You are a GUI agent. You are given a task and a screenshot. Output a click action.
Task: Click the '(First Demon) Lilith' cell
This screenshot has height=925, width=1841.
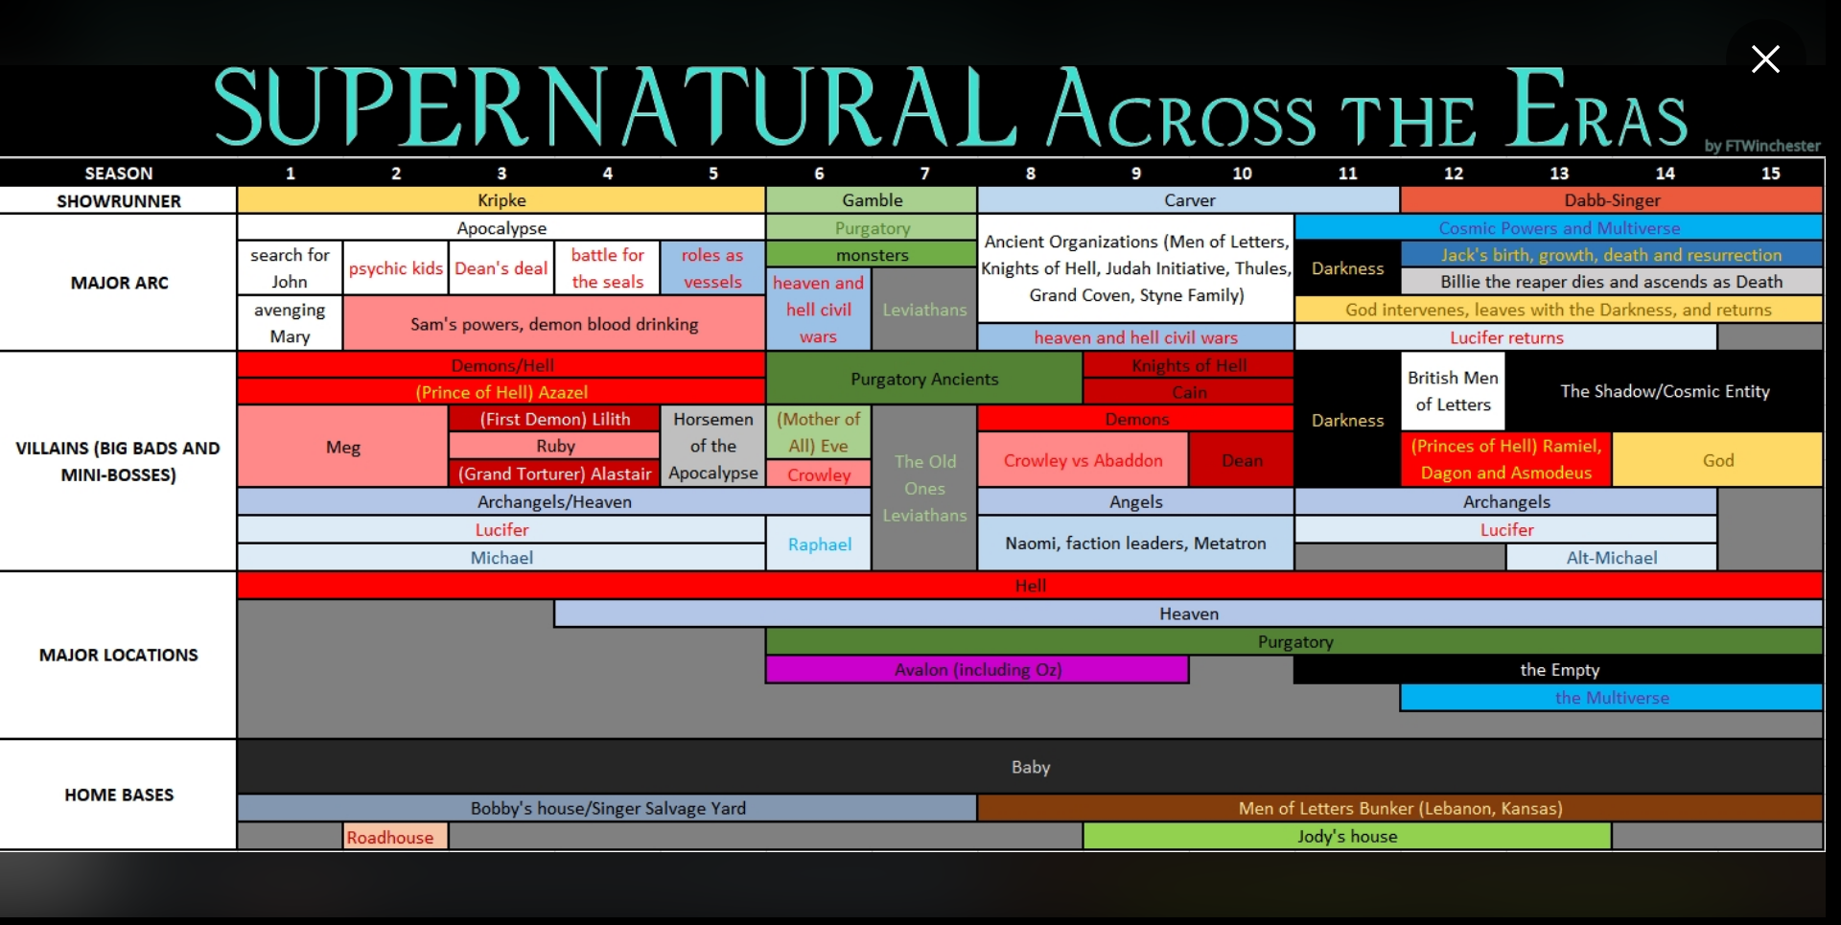point(554,419)
